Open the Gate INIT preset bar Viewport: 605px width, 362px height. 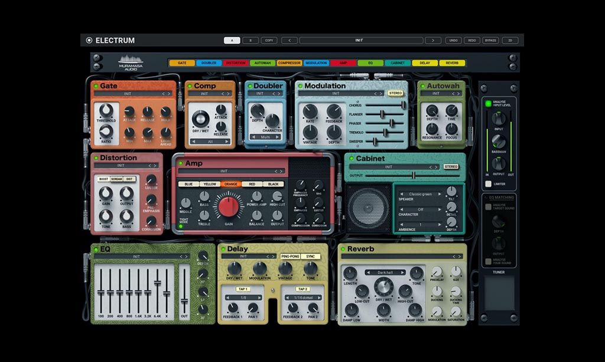pos(134,94)
